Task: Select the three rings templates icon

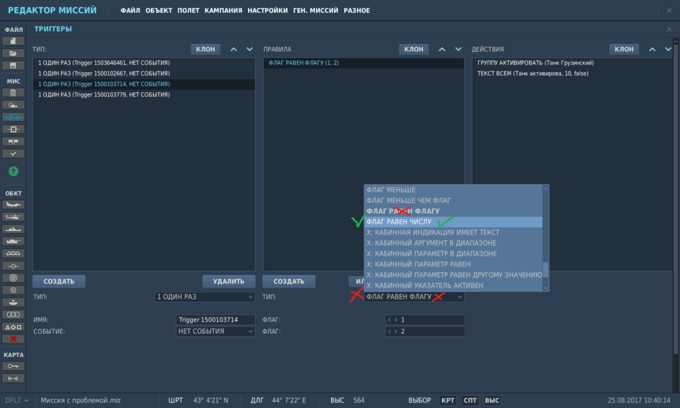Action: coord(13,314)
